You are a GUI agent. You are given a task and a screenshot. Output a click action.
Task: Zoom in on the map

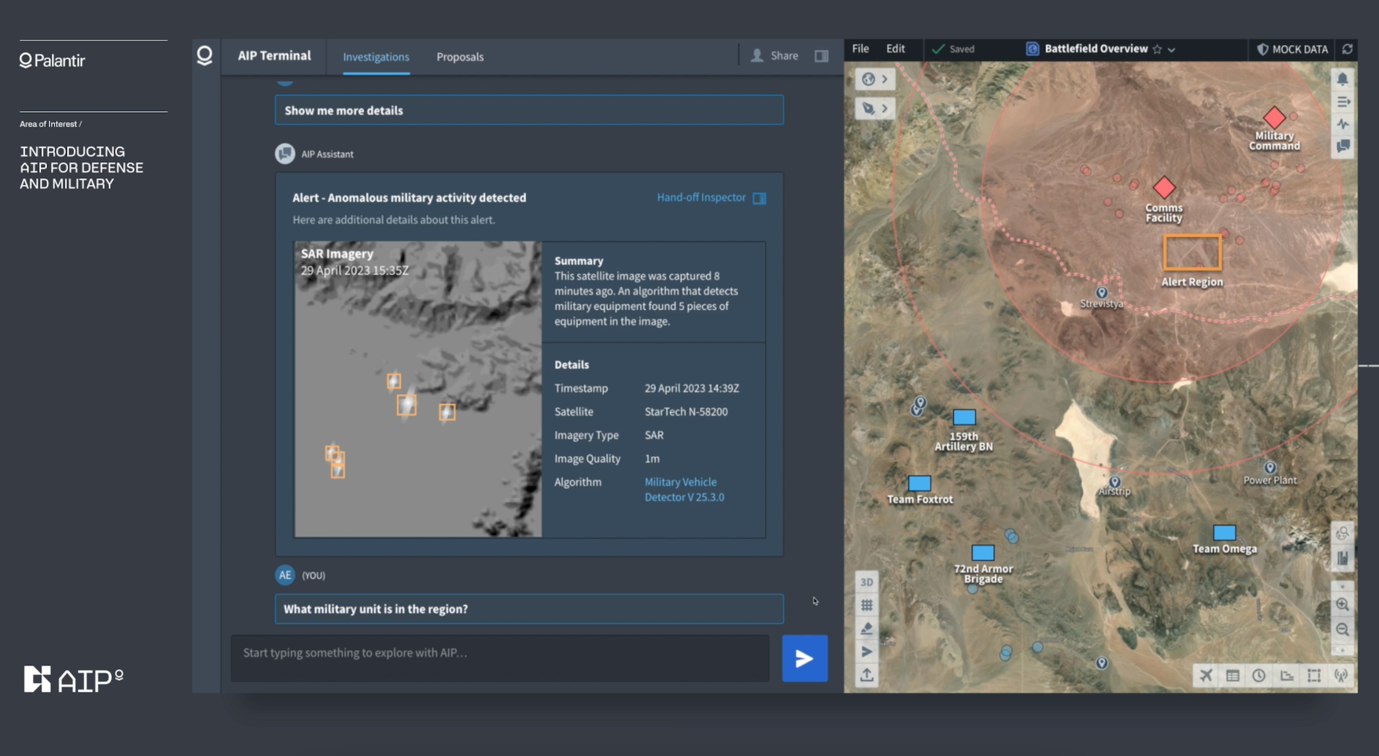point(1343,604)
